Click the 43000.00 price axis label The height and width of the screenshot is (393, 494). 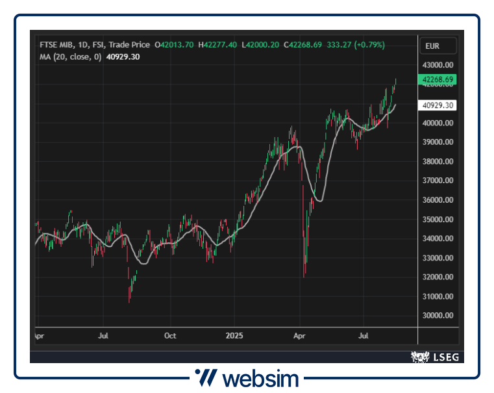point(438,65)
